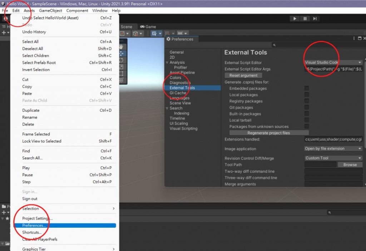Collapse the Search tree section

pyautogui.click(x=167, y=108)
